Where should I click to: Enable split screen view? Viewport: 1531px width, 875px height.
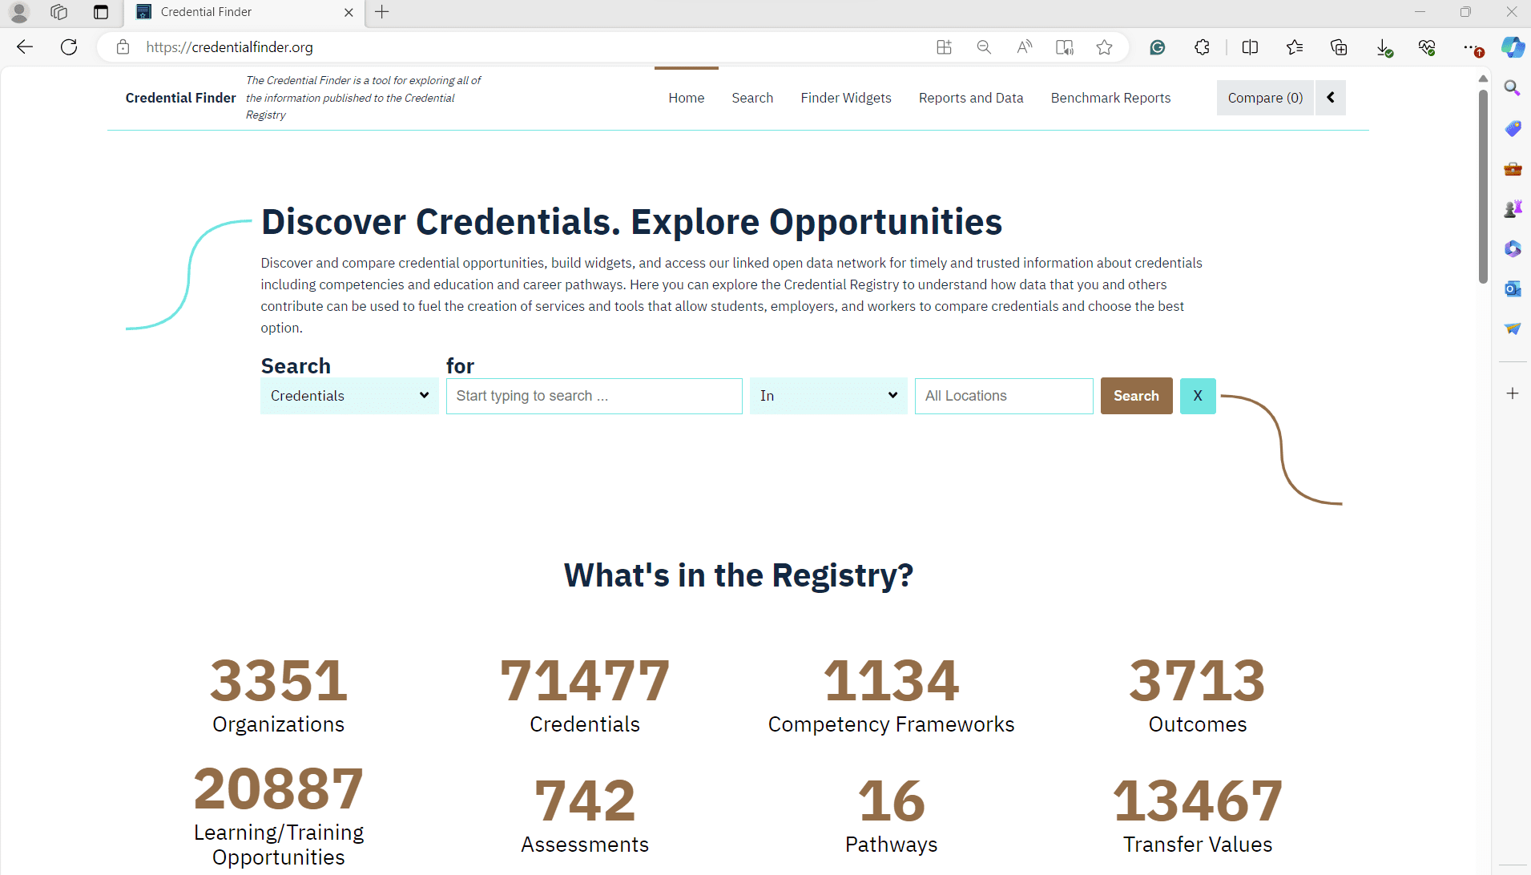tap(1250, 47)
